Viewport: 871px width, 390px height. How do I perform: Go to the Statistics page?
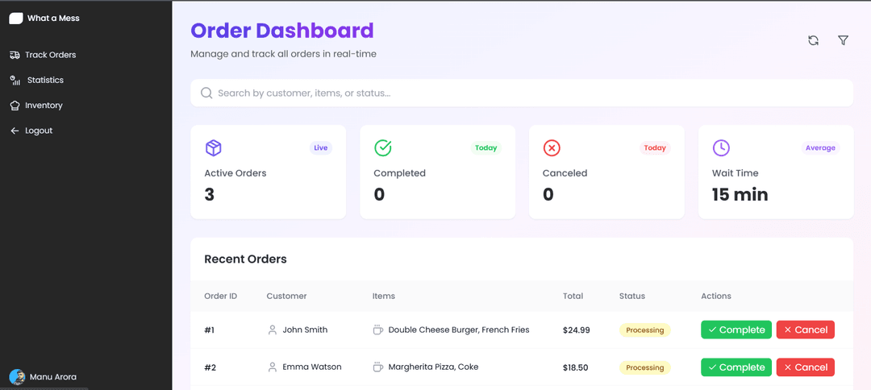(45, 81)
